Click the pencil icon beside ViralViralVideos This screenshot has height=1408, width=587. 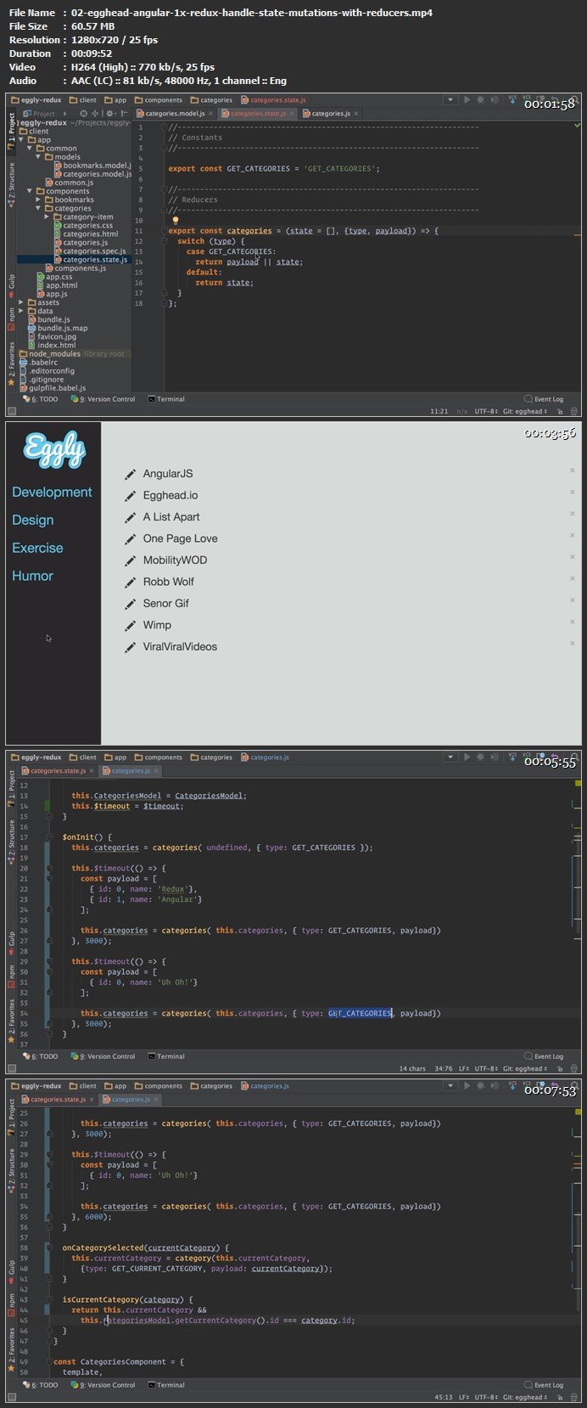[130, 647]
